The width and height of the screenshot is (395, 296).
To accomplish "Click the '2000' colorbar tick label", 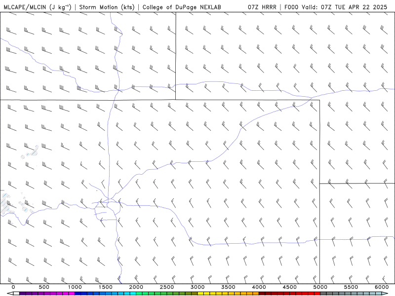I will [x=136, y=287].
